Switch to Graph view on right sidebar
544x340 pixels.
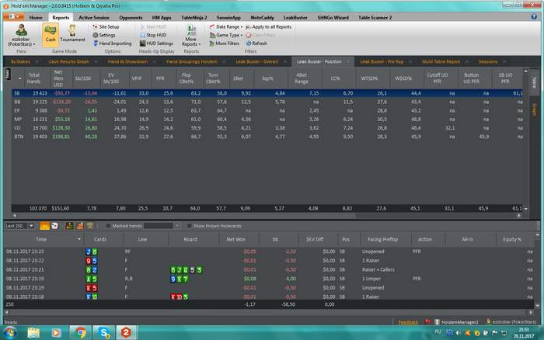click(x=534, y=110)
